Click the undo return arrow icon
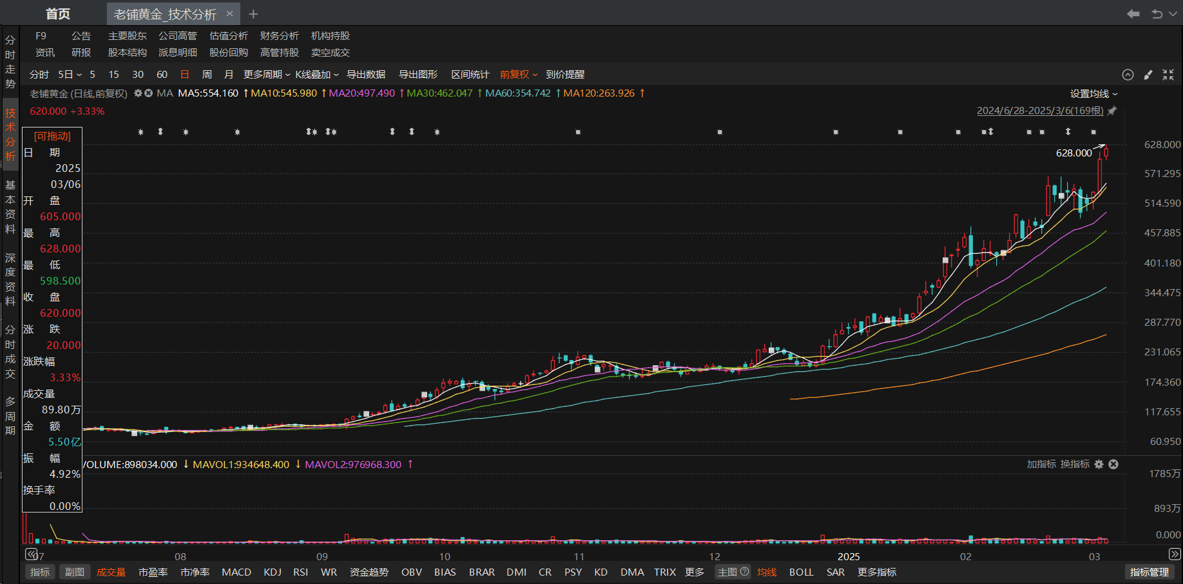 [x=1157, y=14]
